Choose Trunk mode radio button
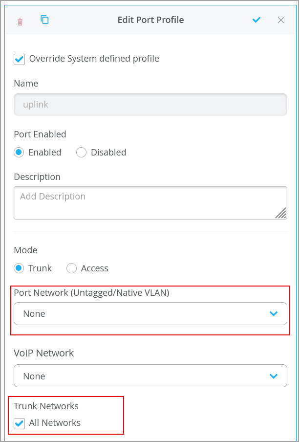Screen dimensions: 299x442 (19, 268)
